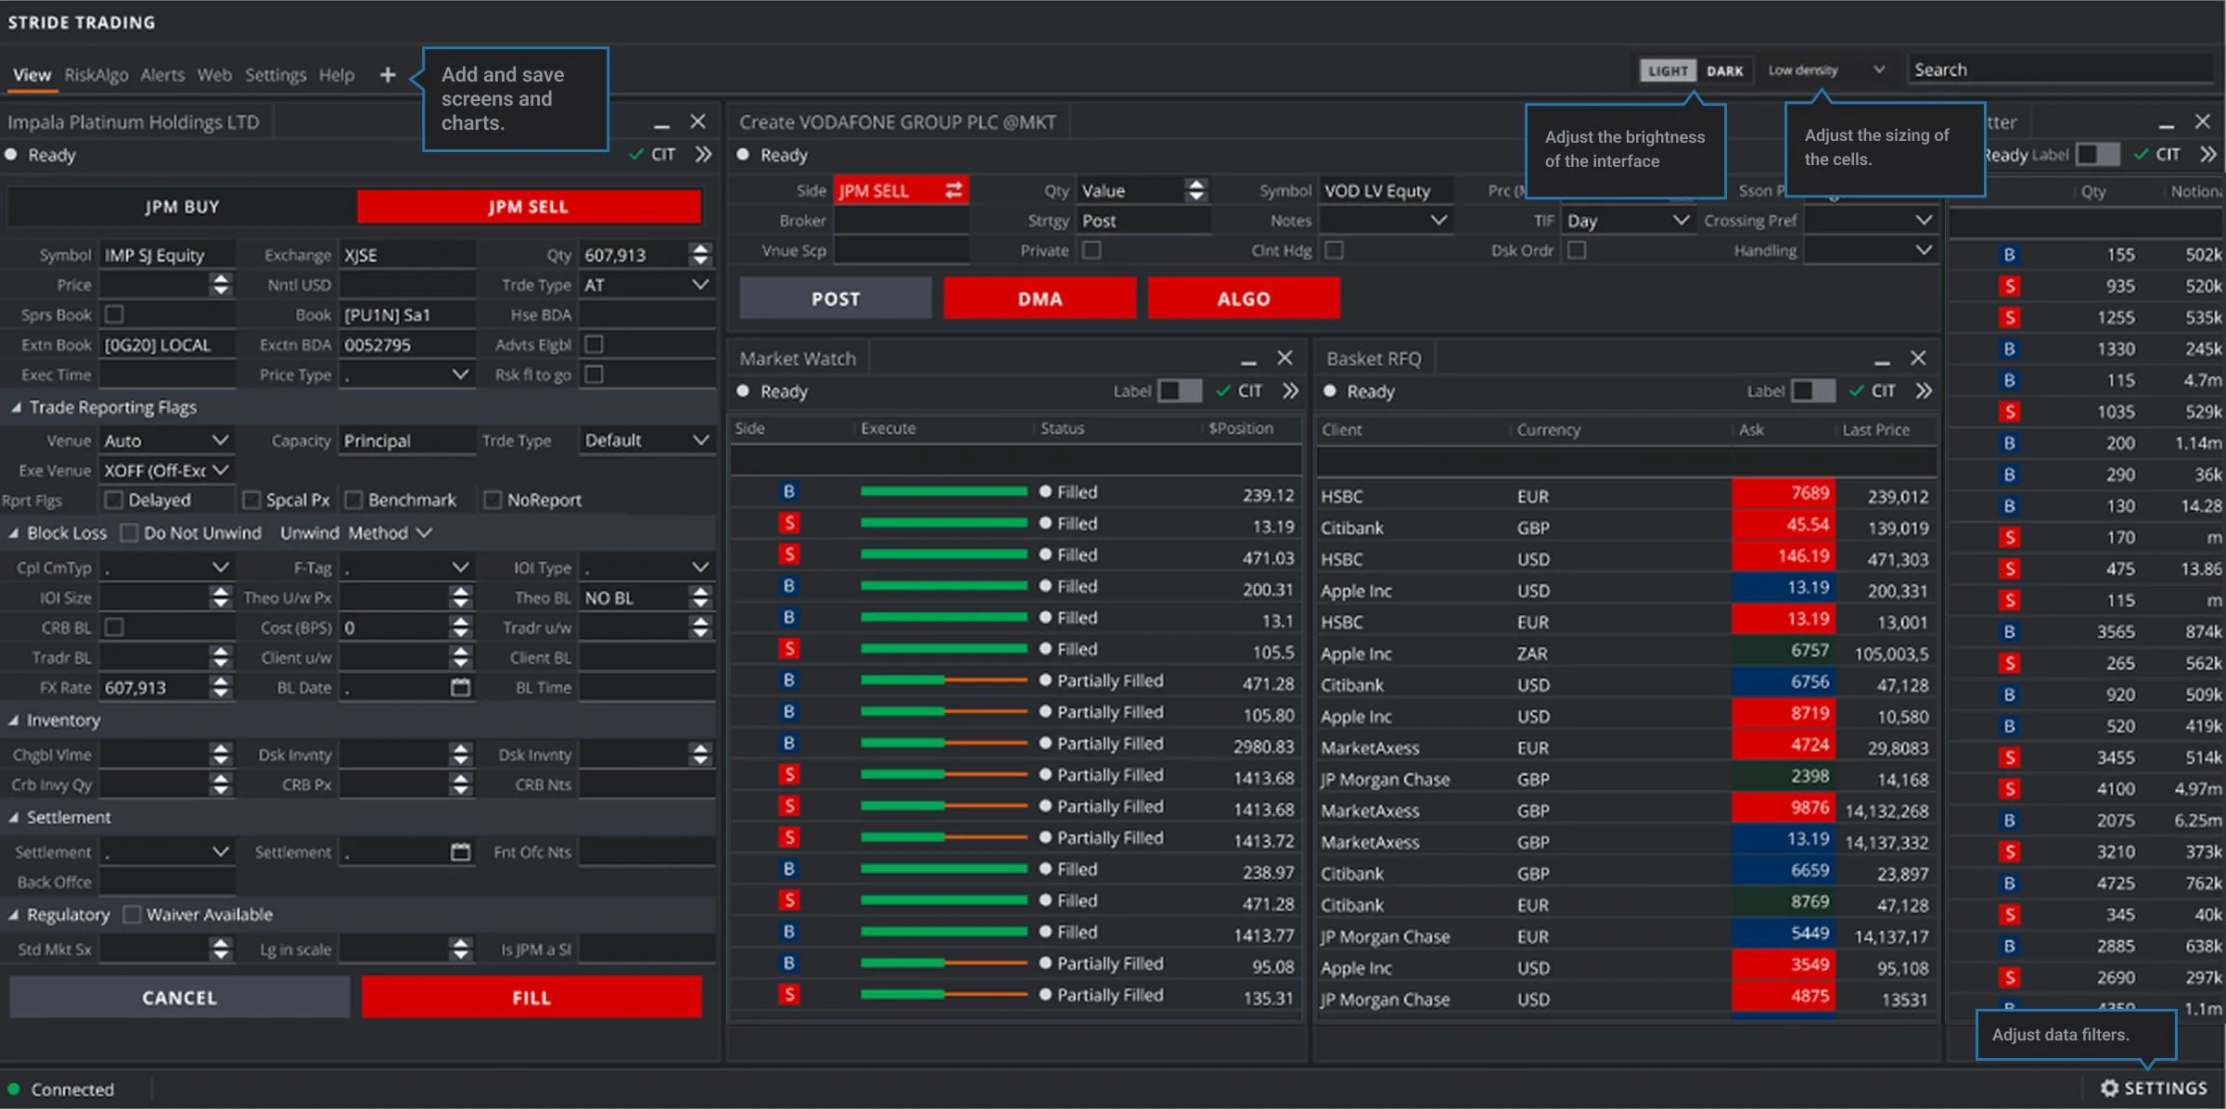
Task: Collapse the Trade Reporting Flags section
Action: coord(16,407)
